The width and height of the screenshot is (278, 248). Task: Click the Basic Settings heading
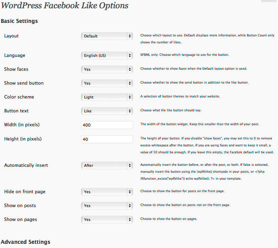[x=19, y=21]
